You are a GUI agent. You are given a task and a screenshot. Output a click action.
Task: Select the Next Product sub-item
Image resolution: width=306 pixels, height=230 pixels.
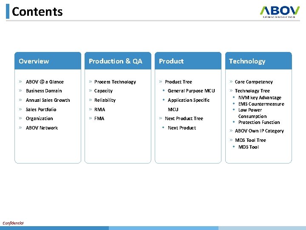coord(182,128)
